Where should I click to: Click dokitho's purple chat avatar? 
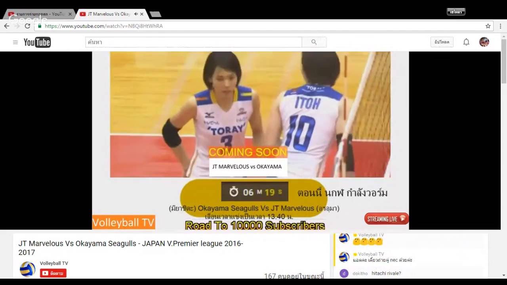(344, 274)
